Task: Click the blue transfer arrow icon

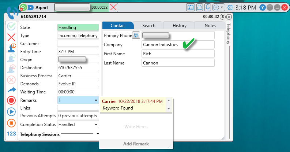Action: click(x=11, y=90)
